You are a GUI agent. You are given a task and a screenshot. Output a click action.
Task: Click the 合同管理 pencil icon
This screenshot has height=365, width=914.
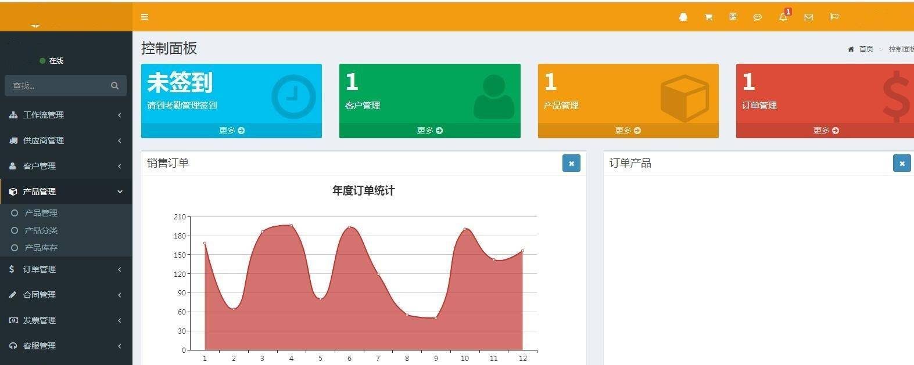(13, 295)
